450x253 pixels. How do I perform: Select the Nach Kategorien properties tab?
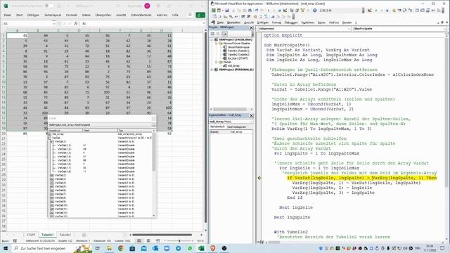[x=236, y=126]
